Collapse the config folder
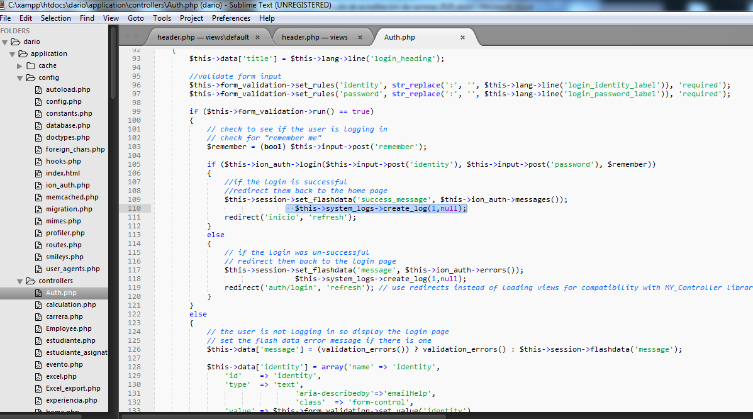Viewport: 753px width, 419px height. click(x=20, y=78)
